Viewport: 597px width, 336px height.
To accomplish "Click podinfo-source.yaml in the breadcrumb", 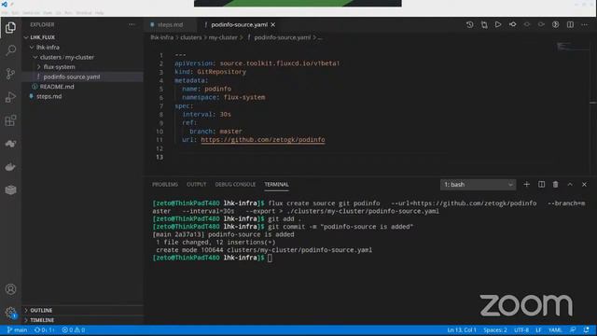I will (282, 37).
